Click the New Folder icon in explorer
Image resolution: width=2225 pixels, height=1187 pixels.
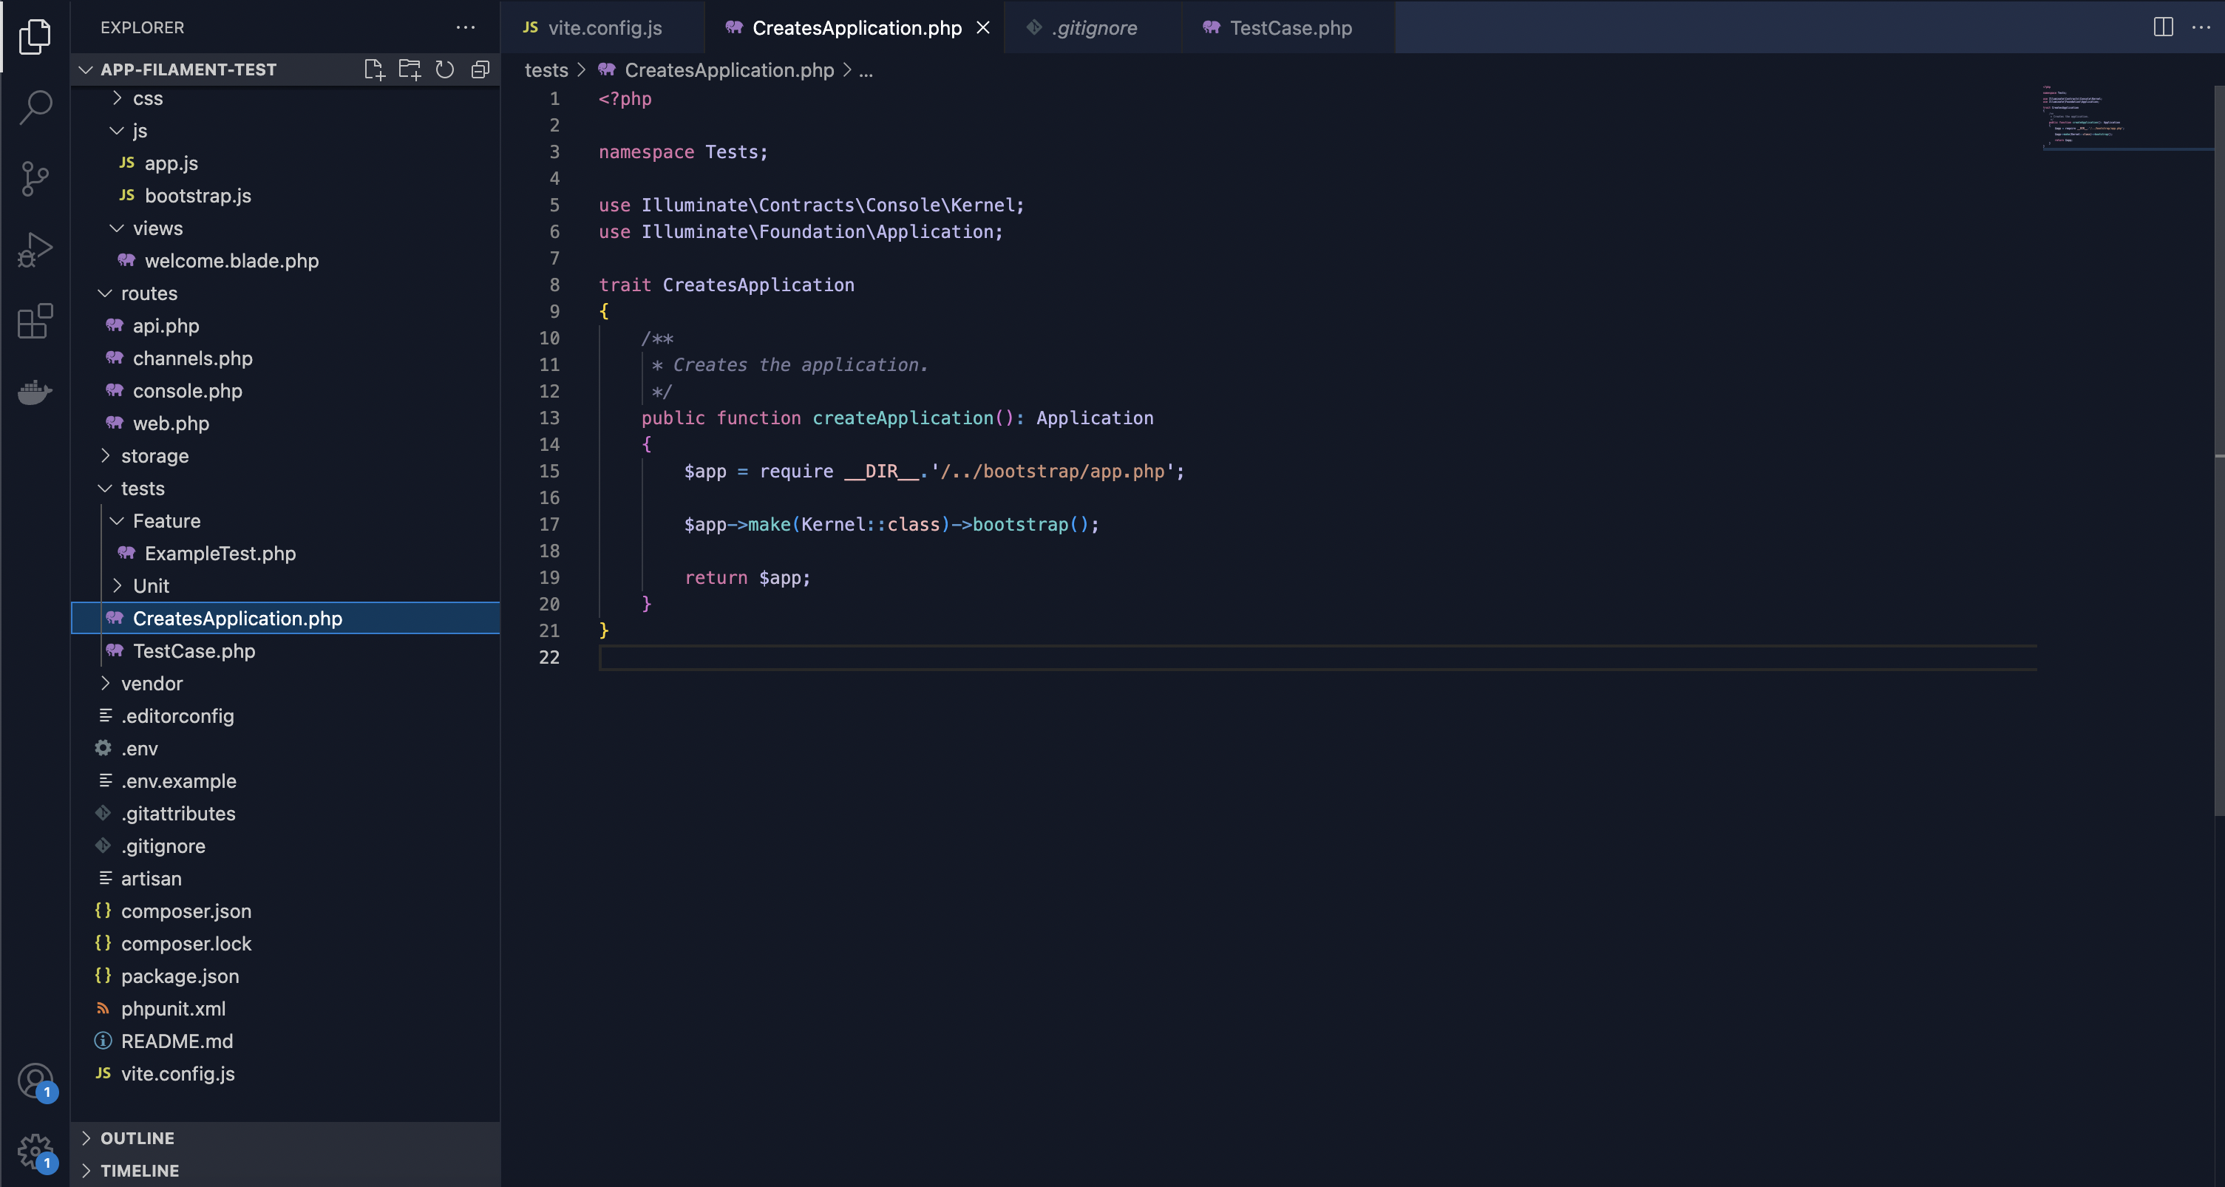pyautogui.click(x=410, y=70)
